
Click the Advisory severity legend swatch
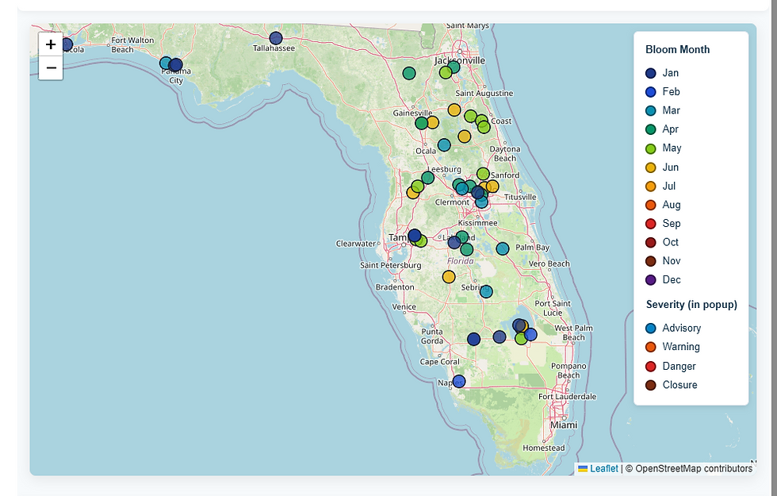click(x=651, y=329)
